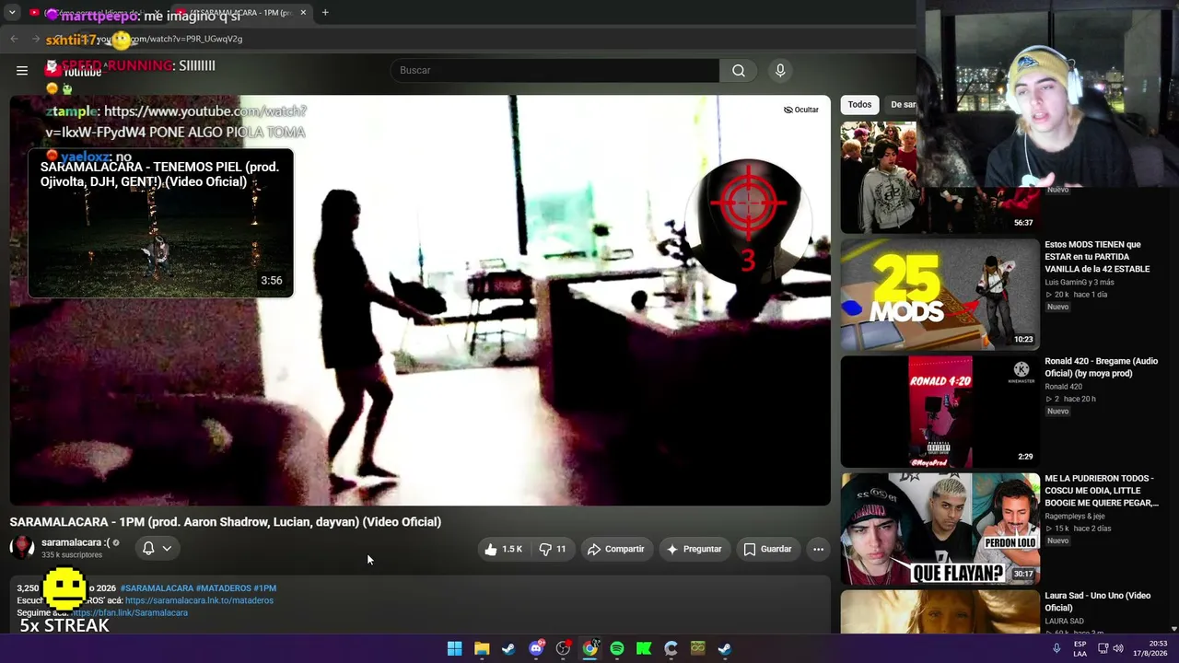Open the green infinity-symbol taskbar app
Screen dimensions: 1179x663
click(698, 648)
